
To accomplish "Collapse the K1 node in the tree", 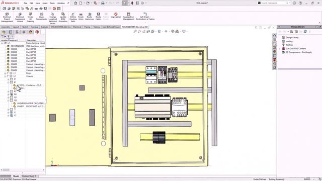I will coord(9,82).
